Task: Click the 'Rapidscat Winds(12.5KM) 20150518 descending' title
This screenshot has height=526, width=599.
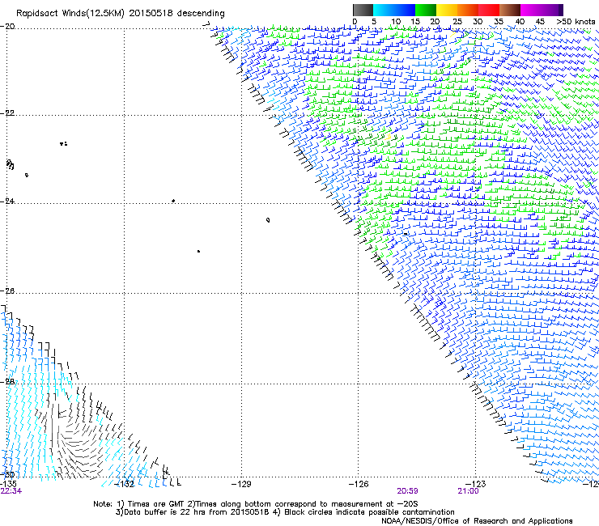Action: tap(121, 14)
